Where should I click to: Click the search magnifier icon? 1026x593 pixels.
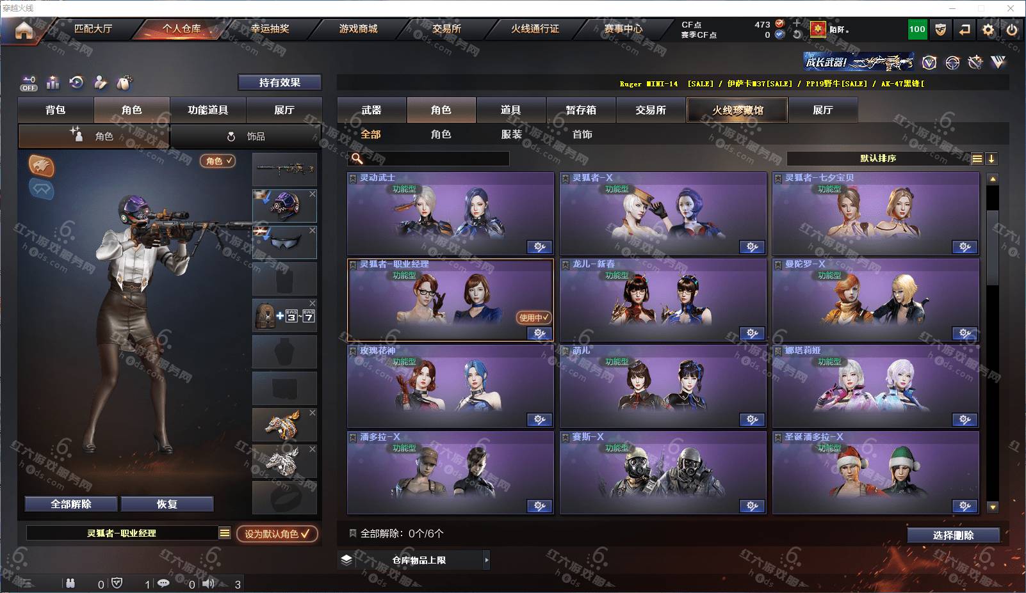coord(357,159)
